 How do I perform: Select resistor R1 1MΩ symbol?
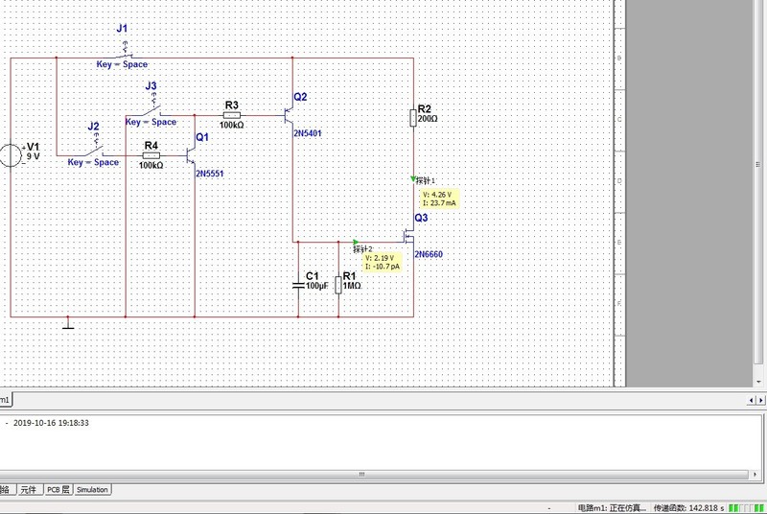pos(337,285)
